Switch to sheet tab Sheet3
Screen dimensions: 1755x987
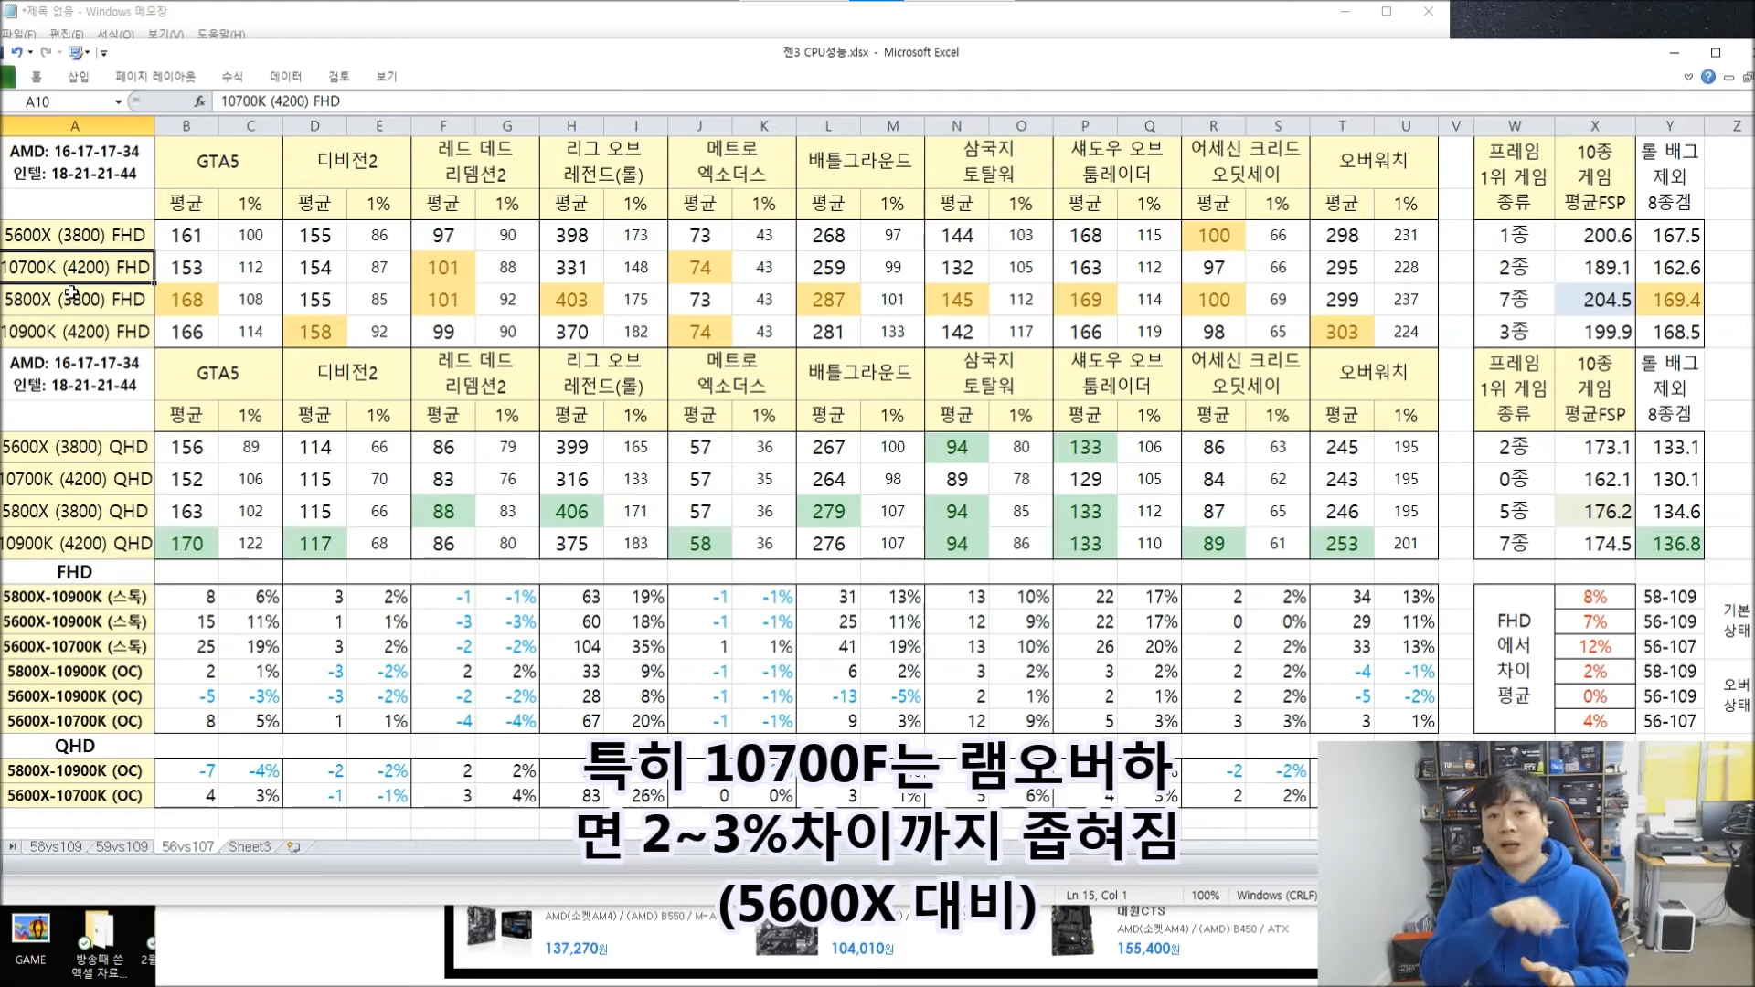point(250,847)
